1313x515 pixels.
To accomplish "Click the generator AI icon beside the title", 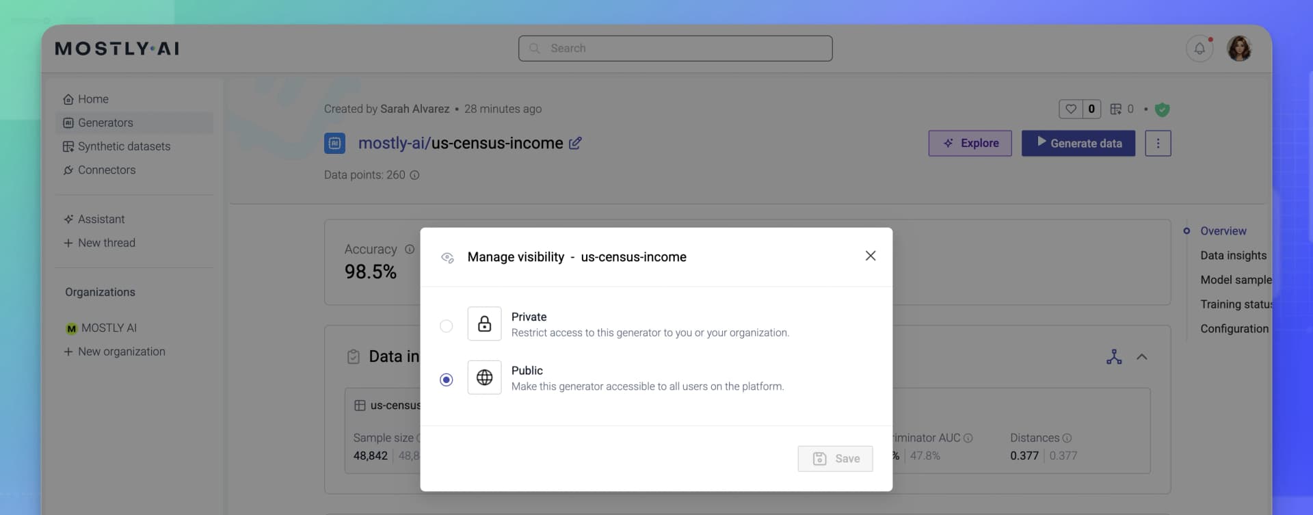I will tap(334, 143).
